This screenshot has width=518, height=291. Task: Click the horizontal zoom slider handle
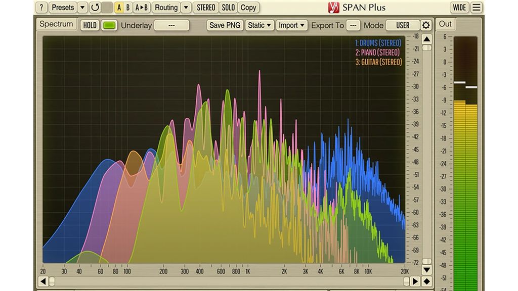pyautogui.click(x=52, y=281)
